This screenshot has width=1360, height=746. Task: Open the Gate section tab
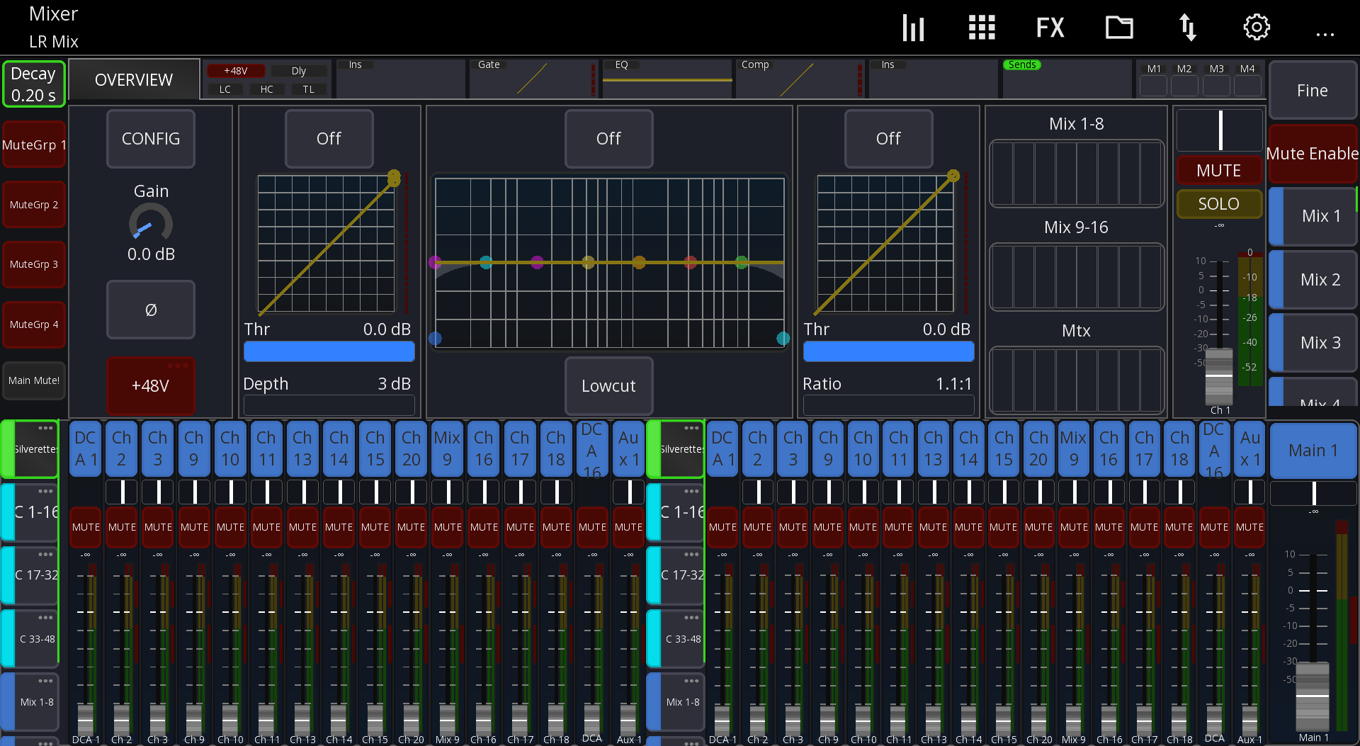533,79
